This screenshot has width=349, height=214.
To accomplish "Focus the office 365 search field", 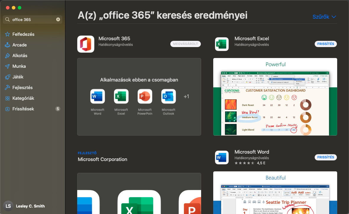I will coord(33,20).
